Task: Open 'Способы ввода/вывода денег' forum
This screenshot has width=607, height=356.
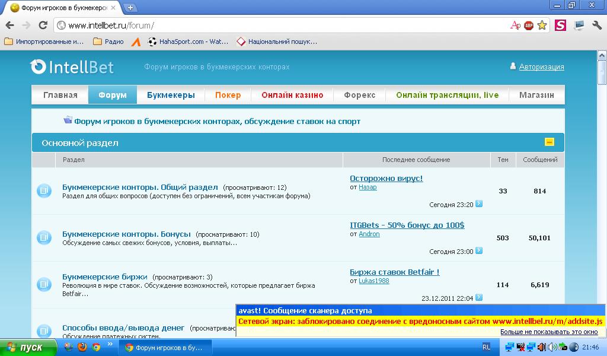Action: [x=123, y=328]
